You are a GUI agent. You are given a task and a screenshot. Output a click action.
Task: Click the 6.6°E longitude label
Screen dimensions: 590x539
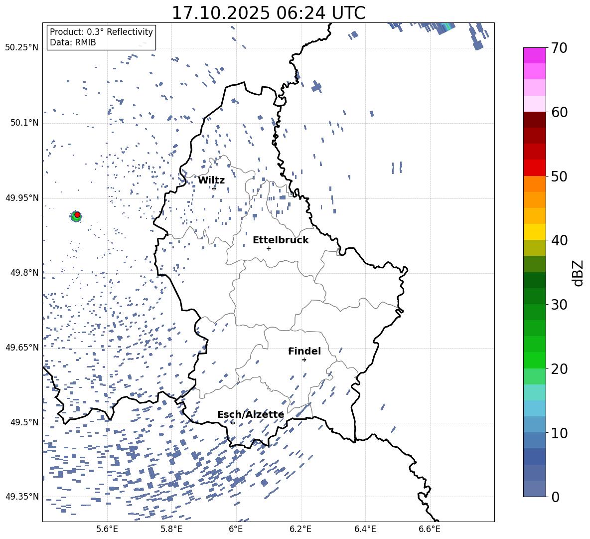[430, 529]
